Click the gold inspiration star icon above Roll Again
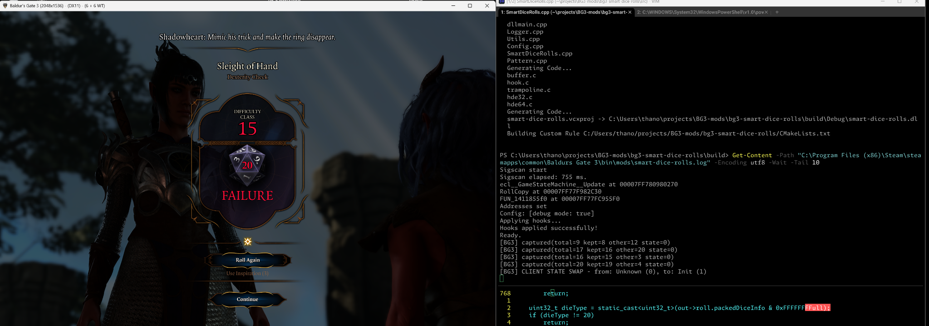 pyautogui.click(x=247, y=242)
